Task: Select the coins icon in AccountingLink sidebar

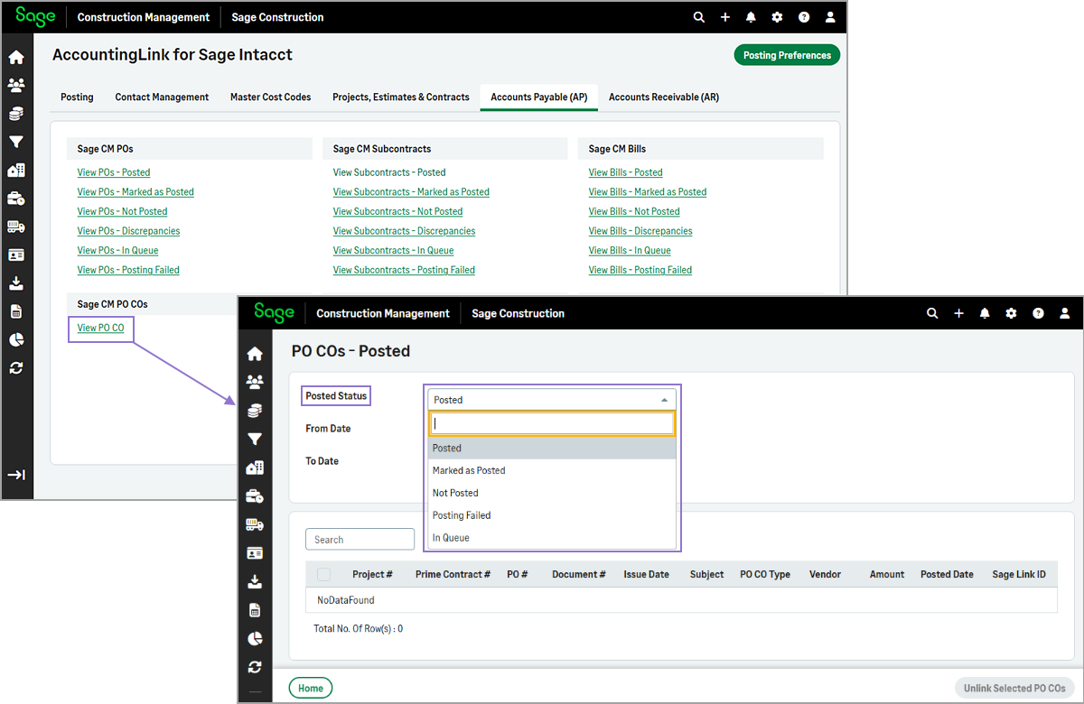Action: [x=16, y=114]
